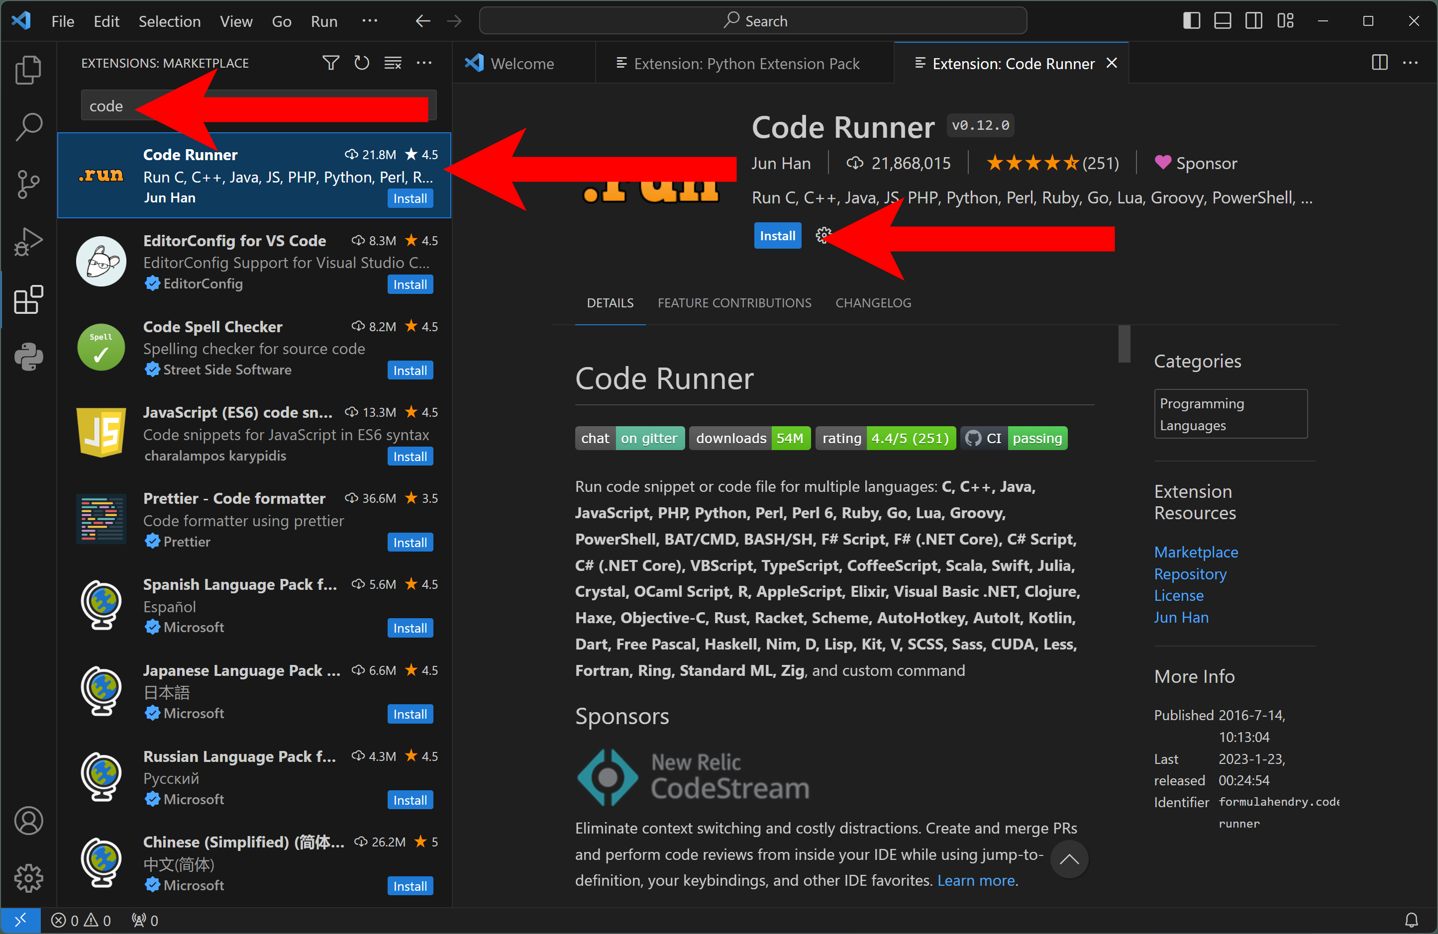Open the hidden menus ellipsis in menu bar
The image size is (1438, 934).
(370, 21)
